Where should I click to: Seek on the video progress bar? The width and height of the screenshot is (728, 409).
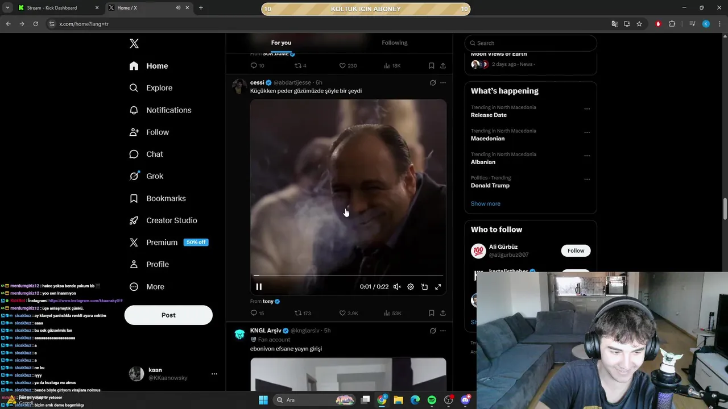tap(348, 276)
